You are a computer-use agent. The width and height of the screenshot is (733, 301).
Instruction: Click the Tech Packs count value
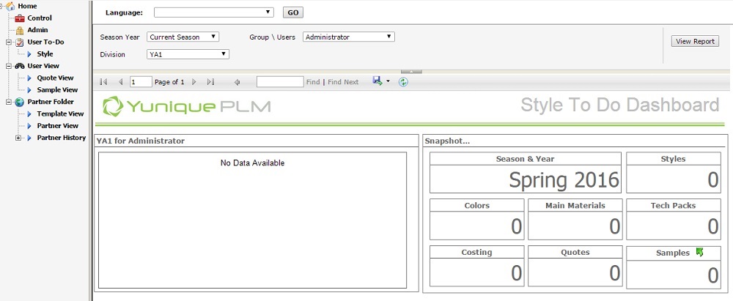pos(713,227)
